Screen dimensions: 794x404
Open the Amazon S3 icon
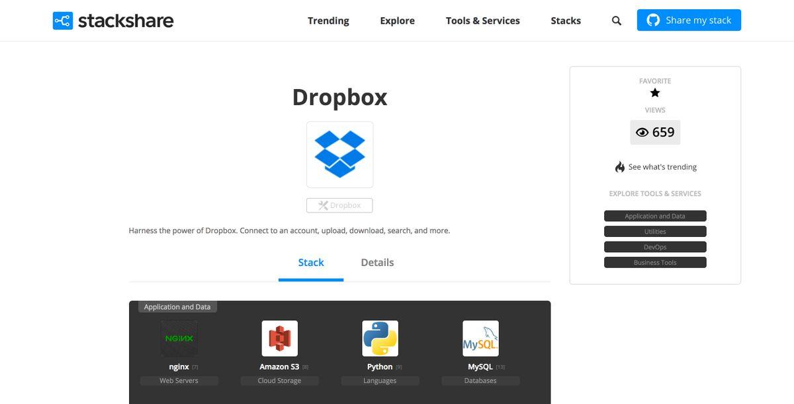279,339
